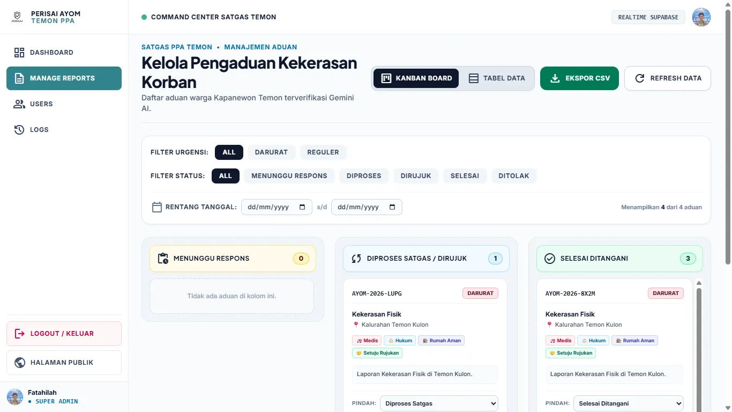The height and width of the screenshot is (412, 732).
Task: Click the Hukum tag on AYOM-2026-LUPG card
Action: [x=400, y=341]
